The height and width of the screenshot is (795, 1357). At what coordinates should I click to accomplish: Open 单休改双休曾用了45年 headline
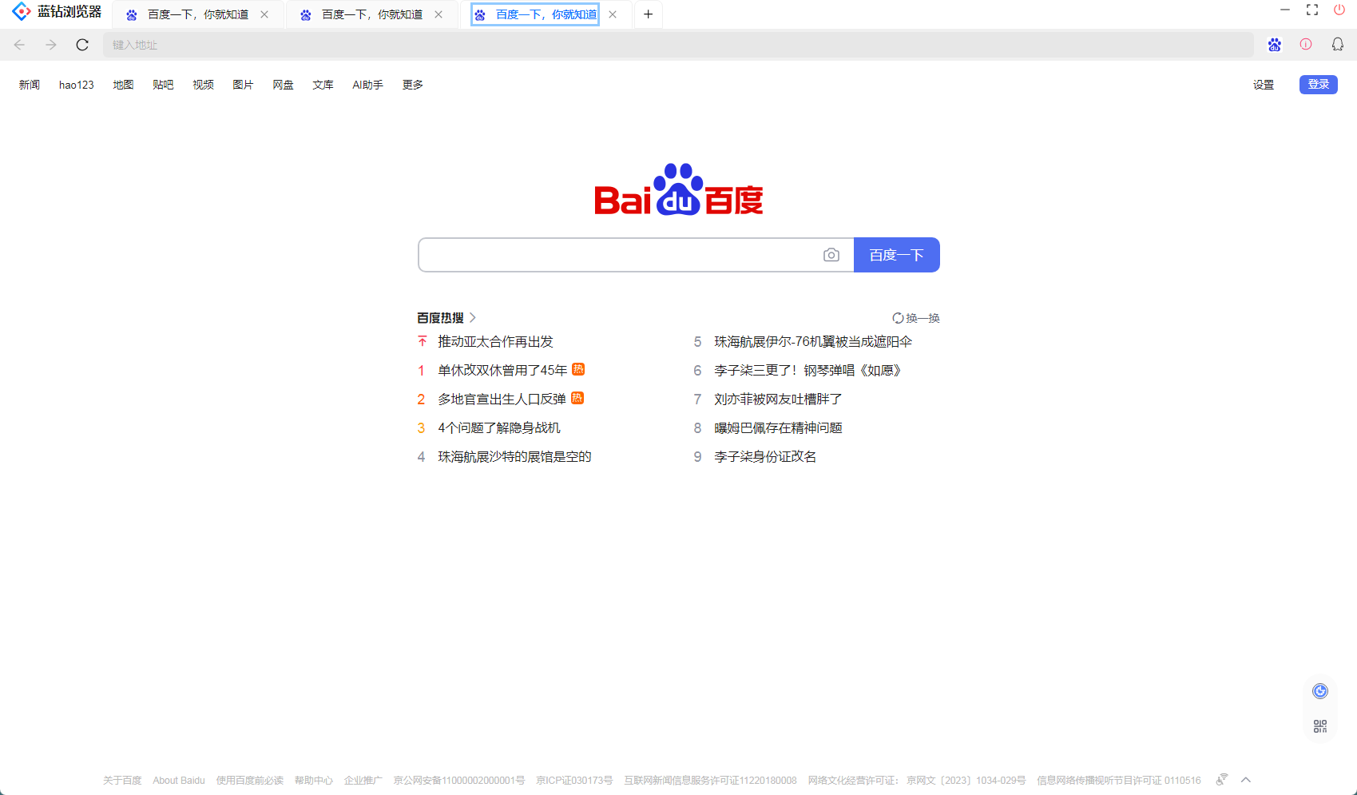pos(502,371)
